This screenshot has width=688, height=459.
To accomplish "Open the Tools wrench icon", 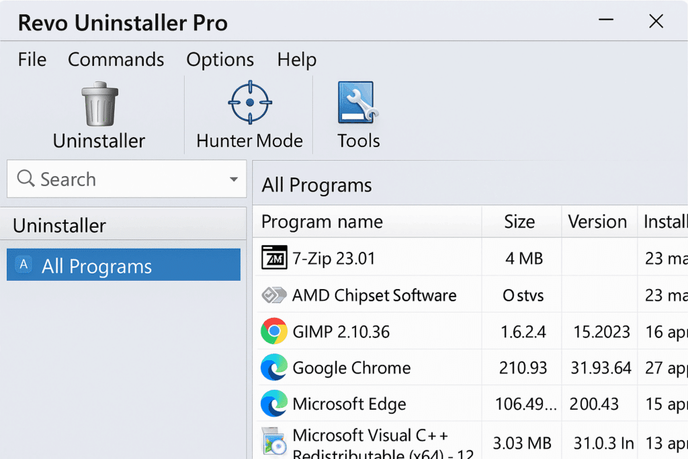I will tap(357, 103).
